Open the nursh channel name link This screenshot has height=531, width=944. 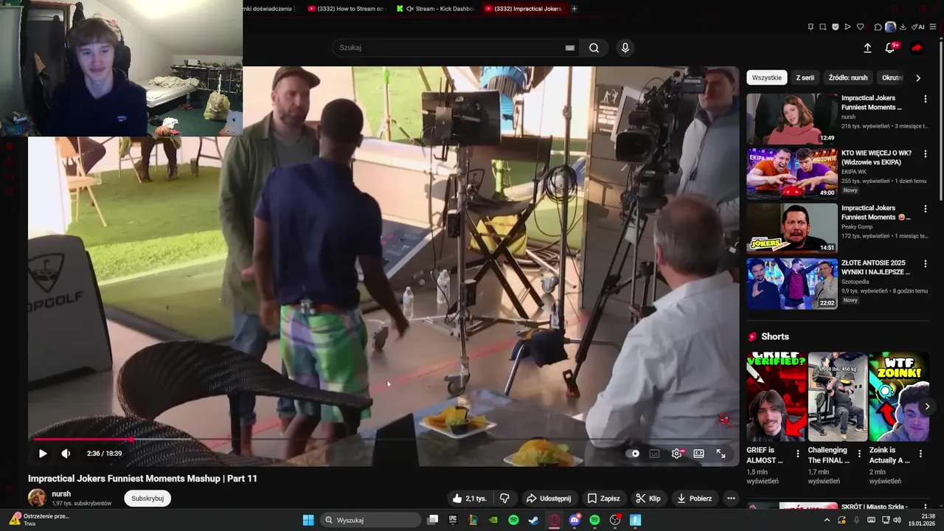61,494
